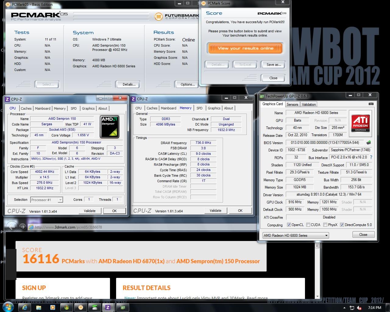Toggle the OpenCL checkbox

[x=289, y=225]
